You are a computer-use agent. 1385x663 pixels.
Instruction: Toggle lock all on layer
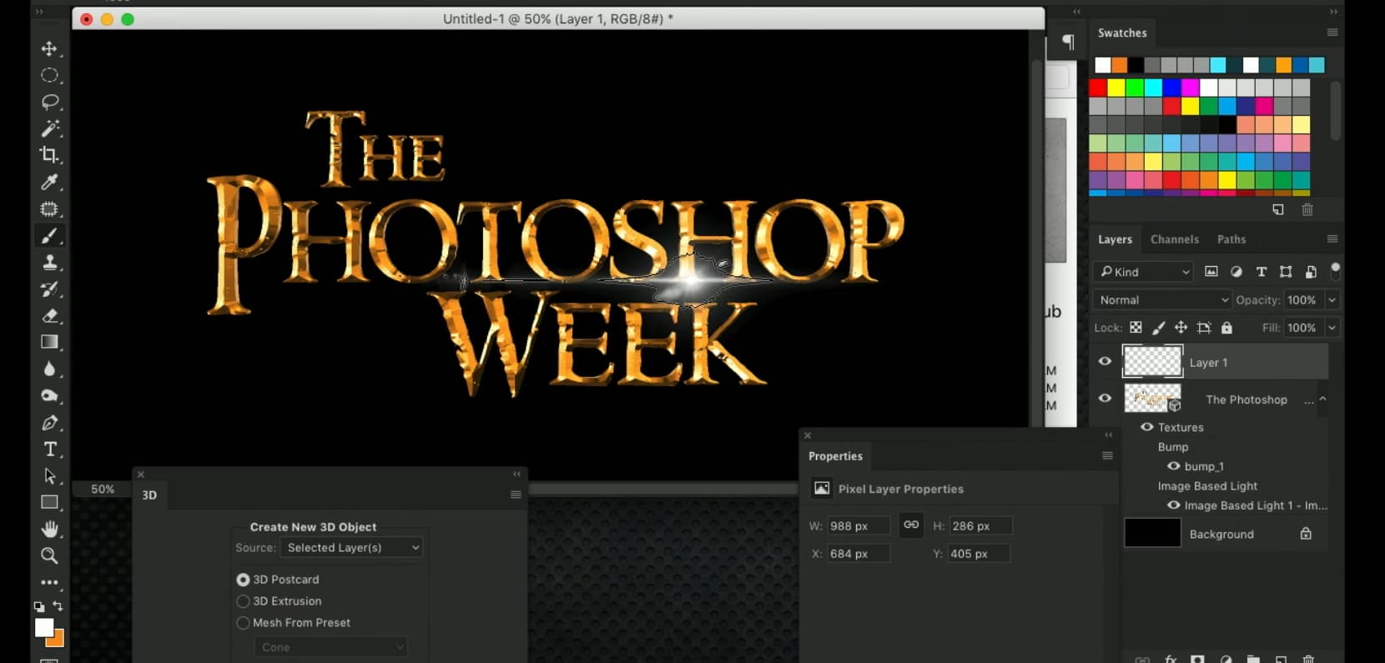(x=1226, y=328)
